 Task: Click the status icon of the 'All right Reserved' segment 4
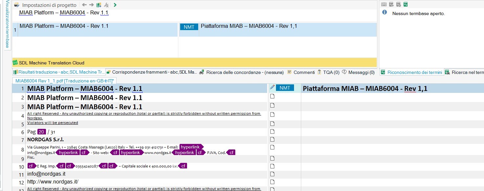tap(272, 114)
